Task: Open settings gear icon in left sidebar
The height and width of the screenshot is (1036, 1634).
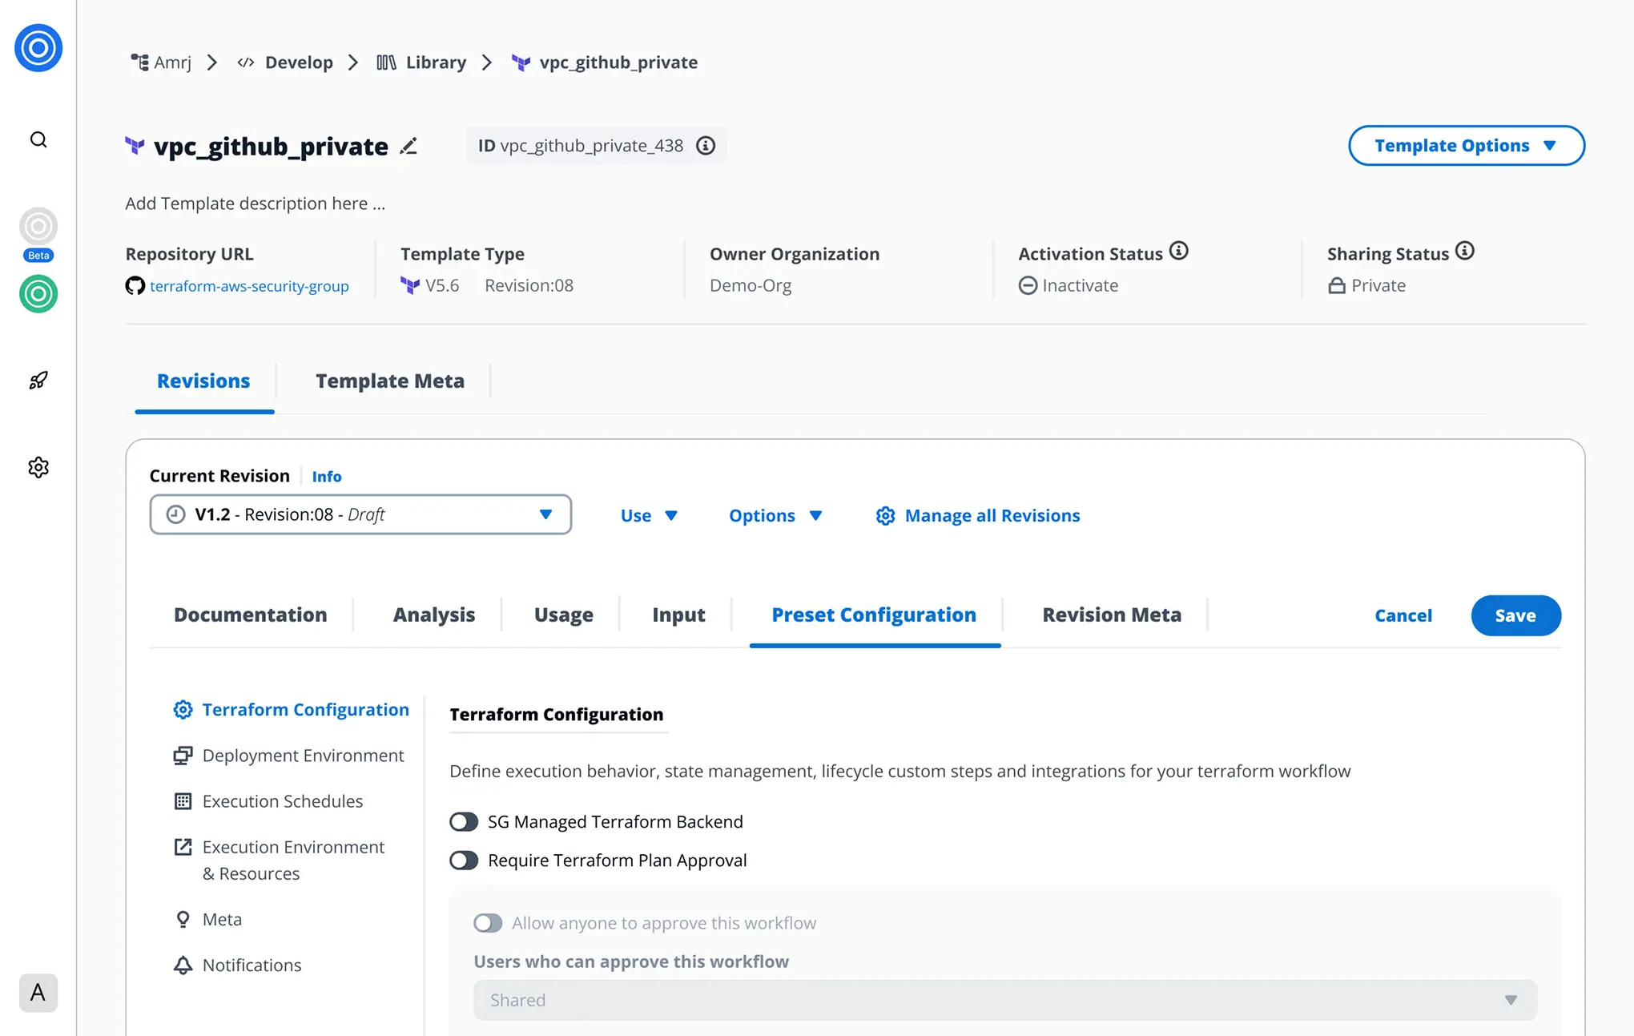Action: (x=38, y=467)
